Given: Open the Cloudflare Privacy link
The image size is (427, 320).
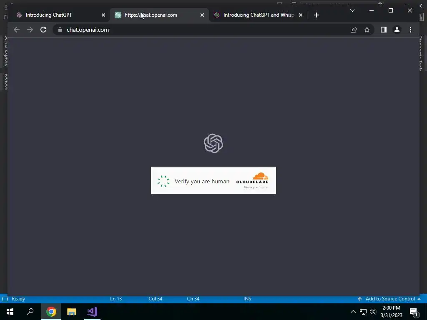Looking at the screenshot, I should (x=249, y=187).
